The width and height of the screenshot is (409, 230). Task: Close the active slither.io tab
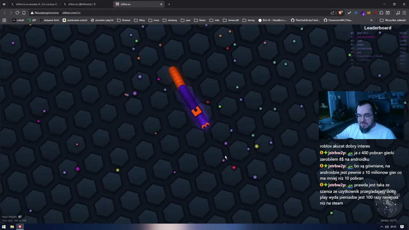coord(161,4)
